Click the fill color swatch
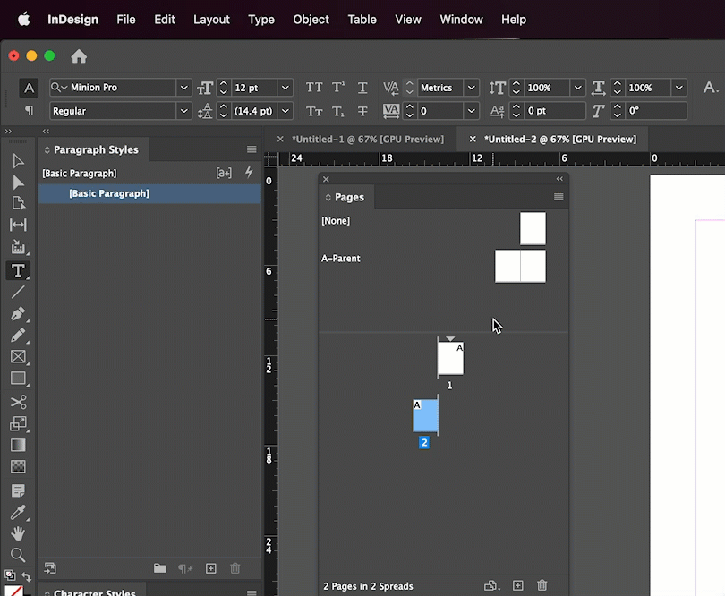 coord(13,591)
